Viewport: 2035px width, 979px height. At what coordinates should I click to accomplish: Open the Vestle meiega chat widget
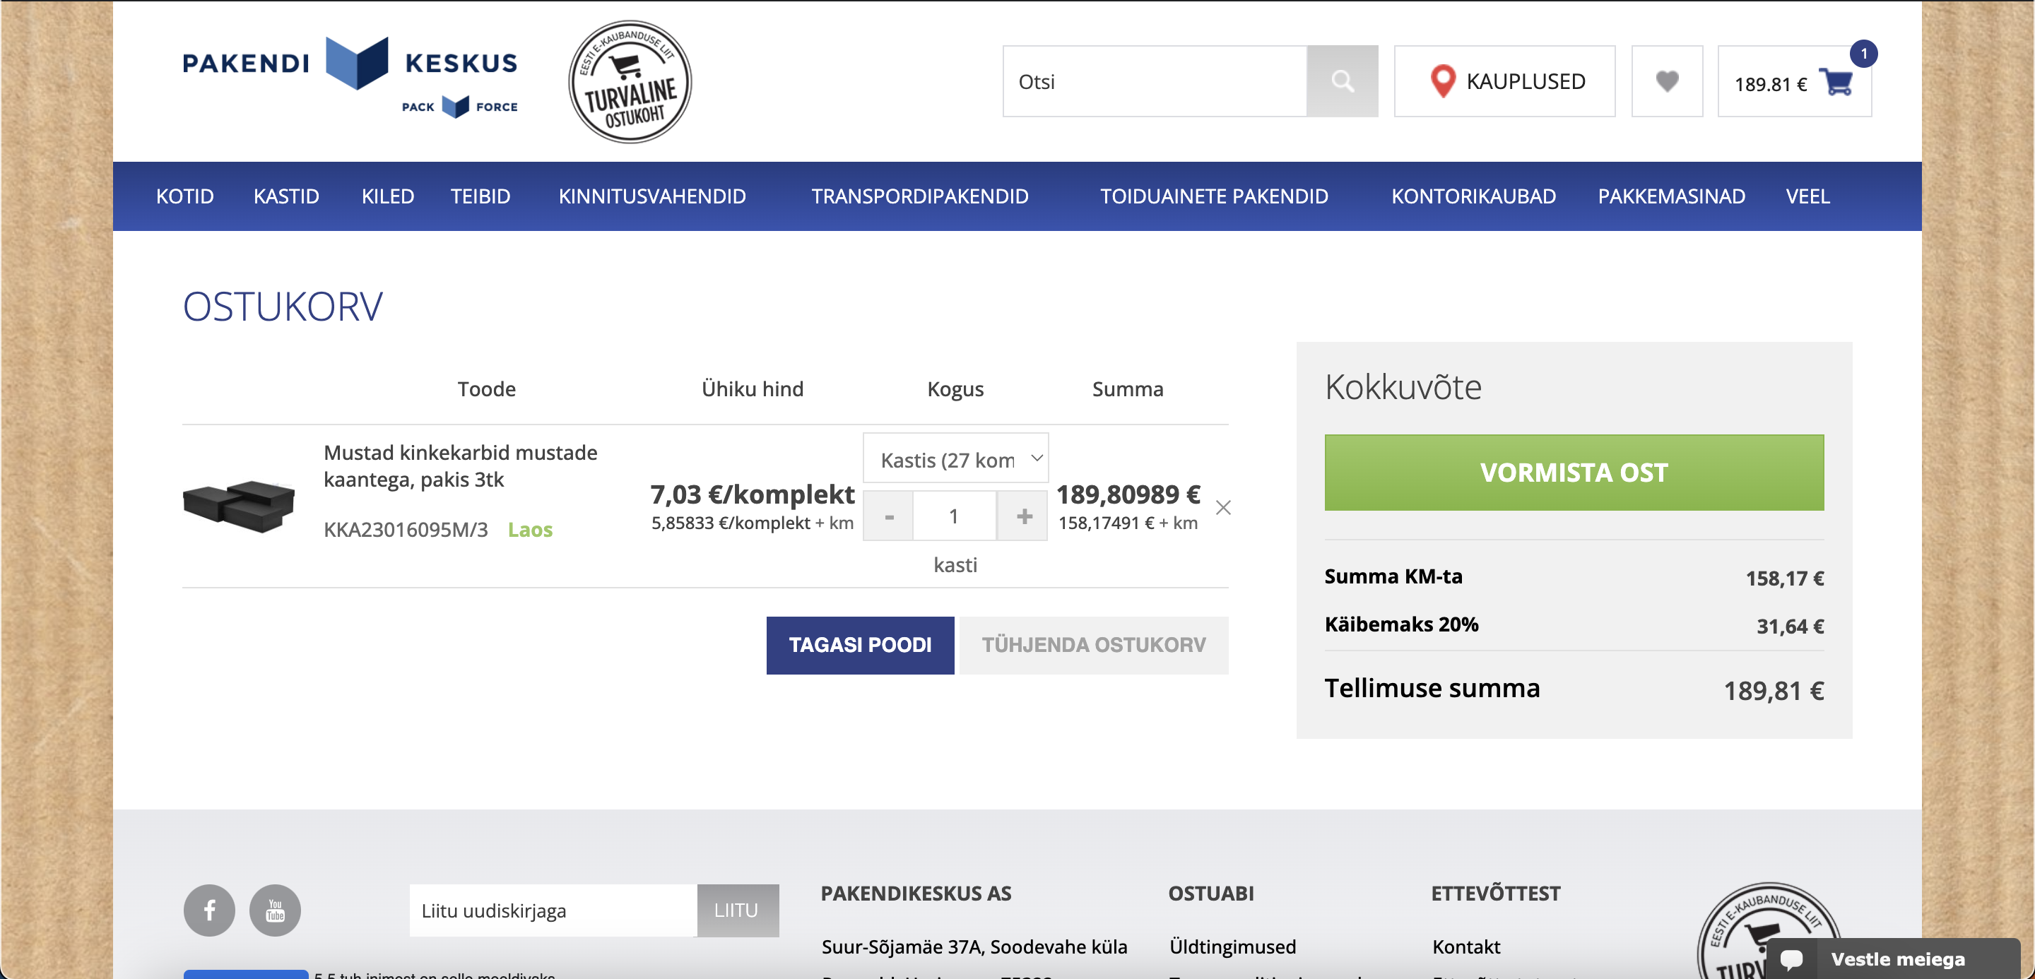pos(1893,959)
